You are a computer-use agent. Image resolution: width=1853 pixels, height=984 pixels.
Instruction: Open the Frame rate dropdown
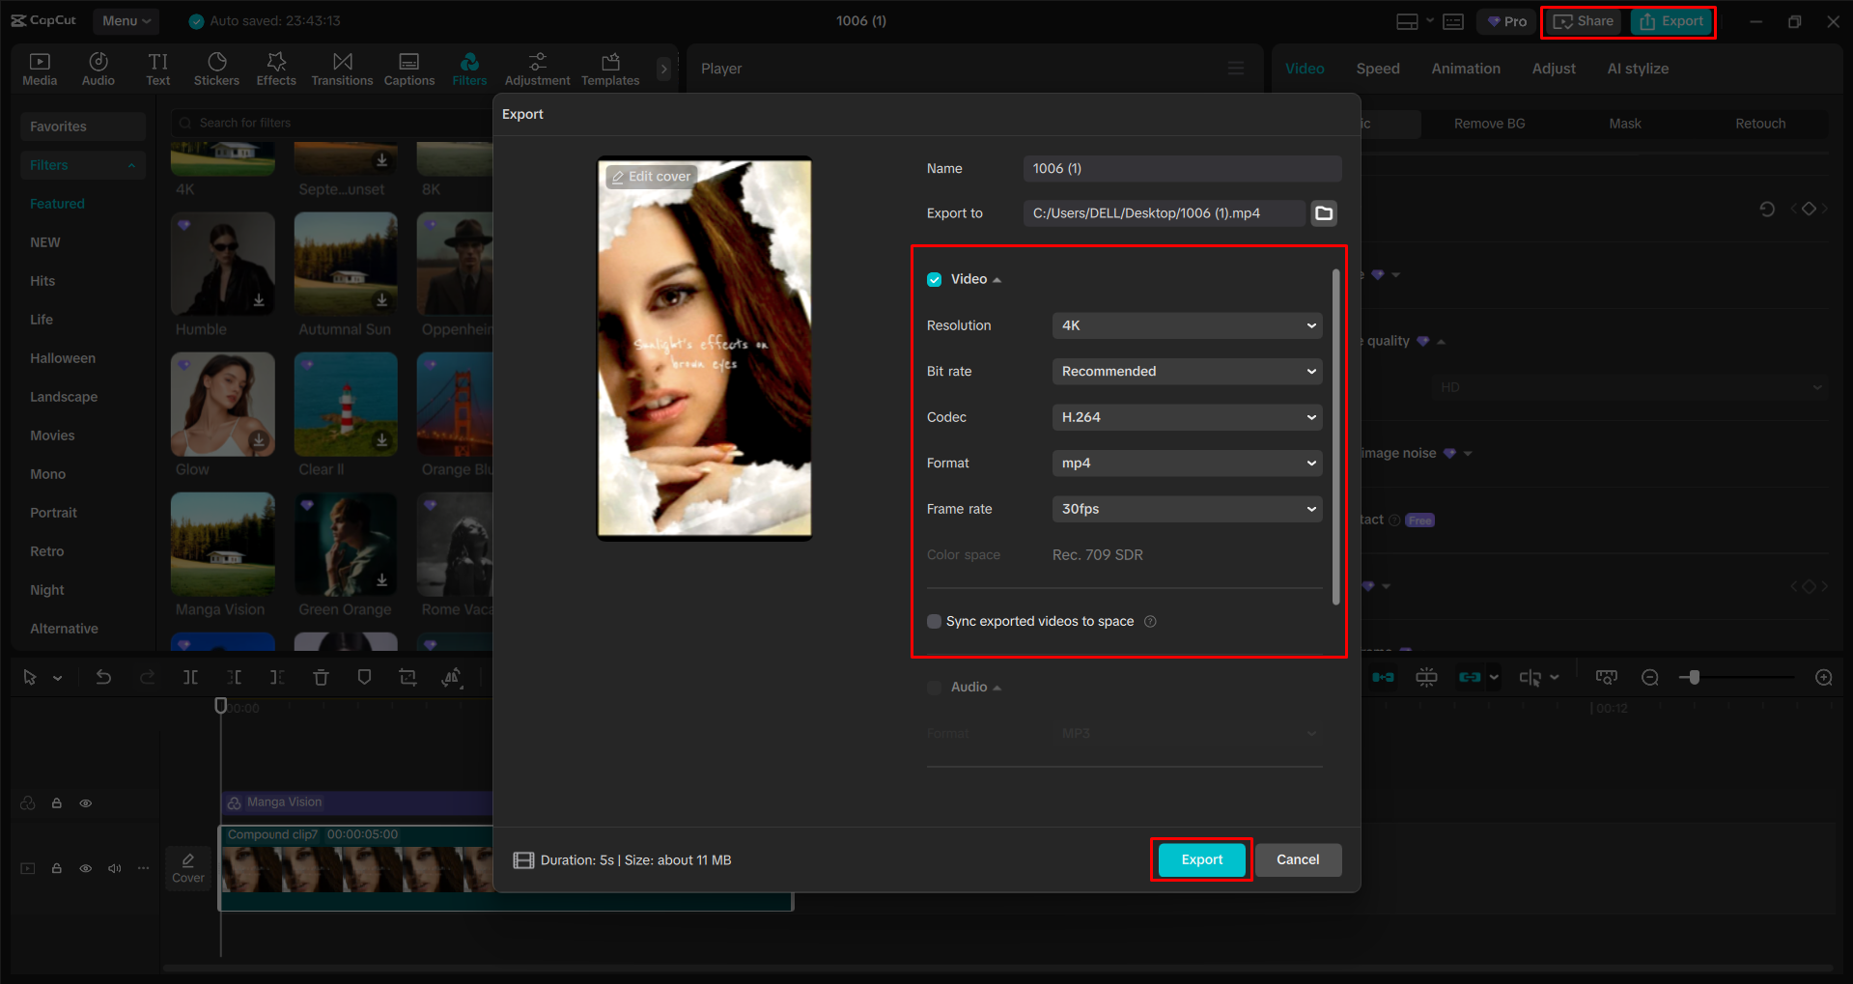(x=1186, y=509)
